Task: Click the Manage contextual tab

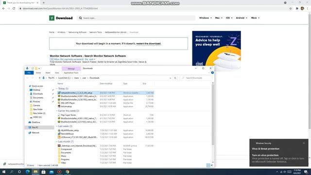Action: coord(71,69)
